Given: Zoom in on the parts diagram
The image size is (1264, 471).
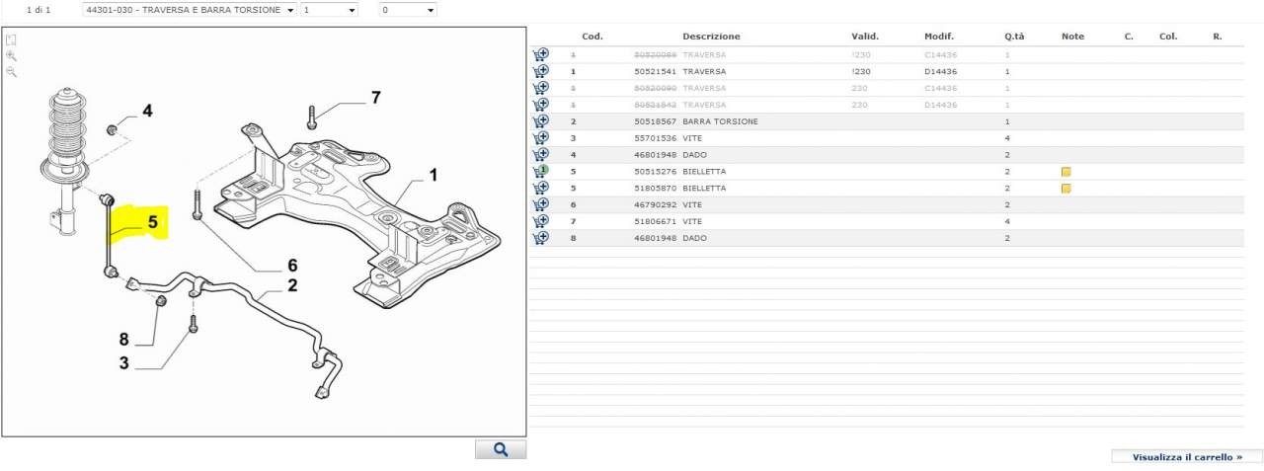Looking at the screenshot, I should point(11,56).
